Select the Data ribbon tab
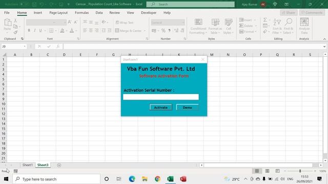Viewport: 328px width, 184px height. coord(99,13)
